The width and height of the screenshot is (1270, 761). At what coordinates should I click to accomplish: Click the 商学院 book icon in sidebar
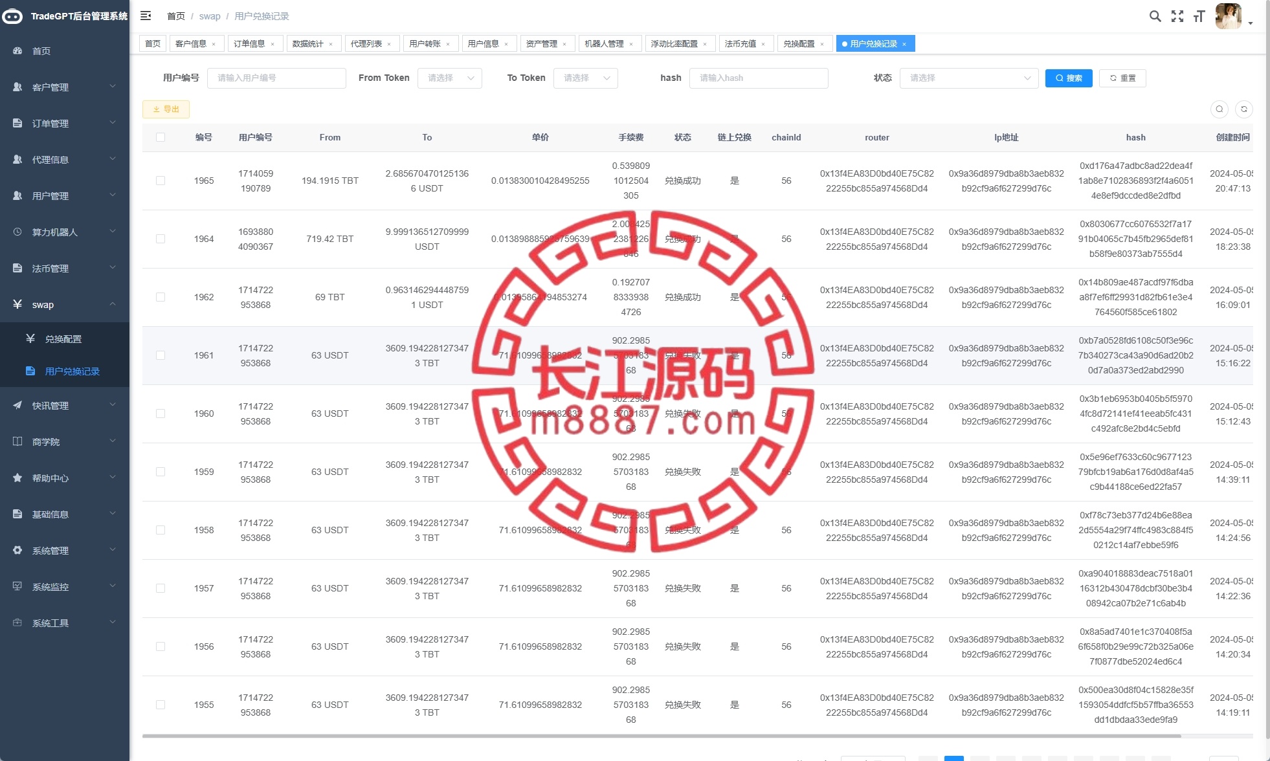tap(17, 441)
